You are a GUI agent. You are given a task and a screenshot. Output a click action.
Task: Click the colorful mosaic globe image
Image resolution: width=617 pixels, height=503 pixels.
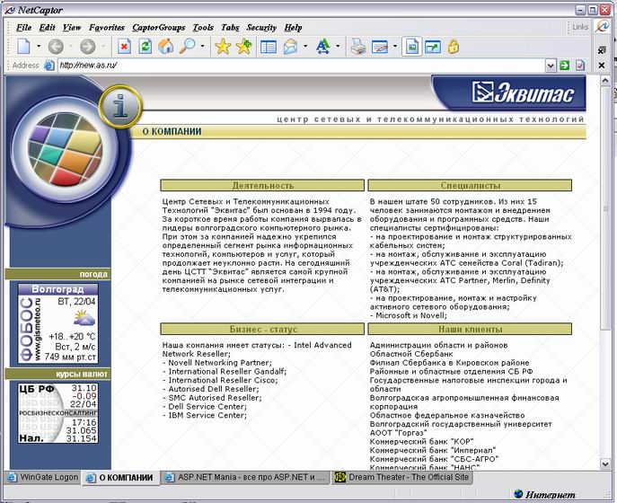point(65,150)
